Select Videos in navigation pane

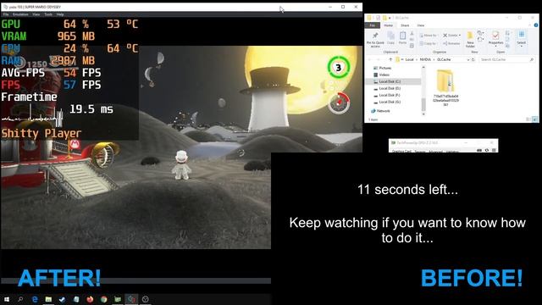(x=384, y=75)
